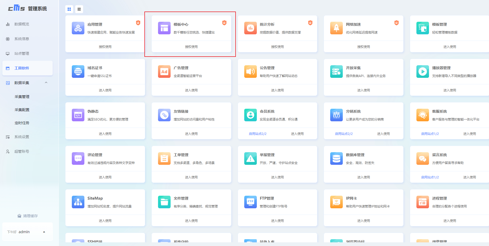Click the 友情链接 link icon
Image resolution: width=489 pixels, height=246 pixels.
point(164,115)
